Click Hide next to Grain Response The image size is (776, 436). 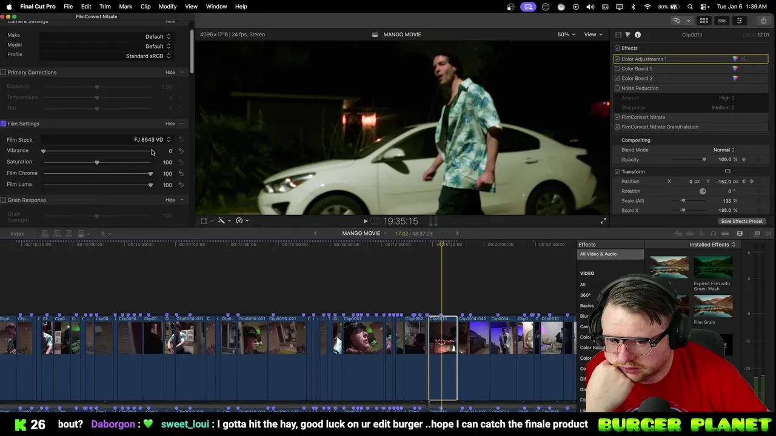(170, 200)
